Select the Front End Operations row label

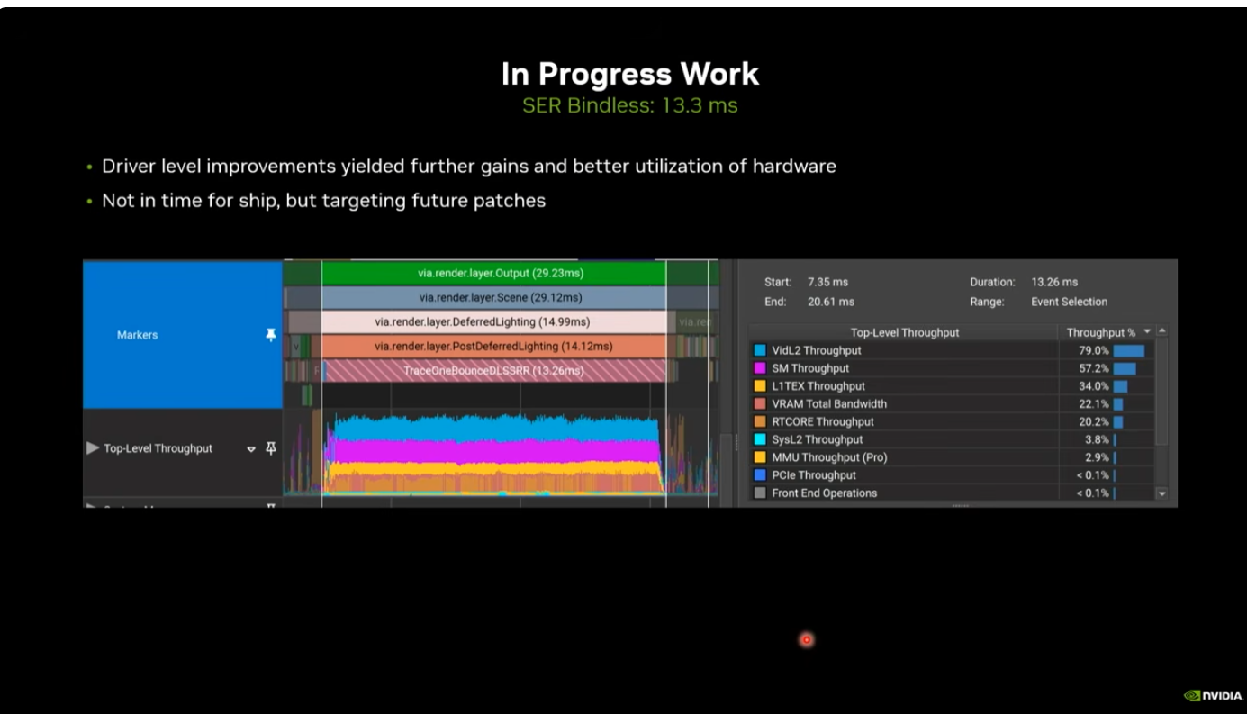[x=825, y=493]
